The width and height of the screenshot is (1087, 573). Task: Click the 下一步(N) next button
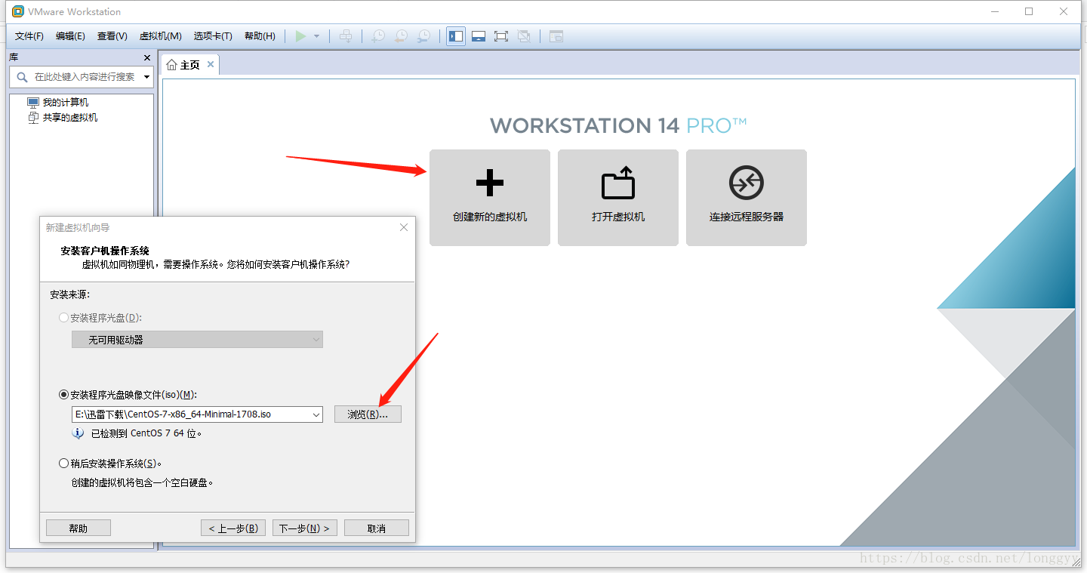(305, 528)
